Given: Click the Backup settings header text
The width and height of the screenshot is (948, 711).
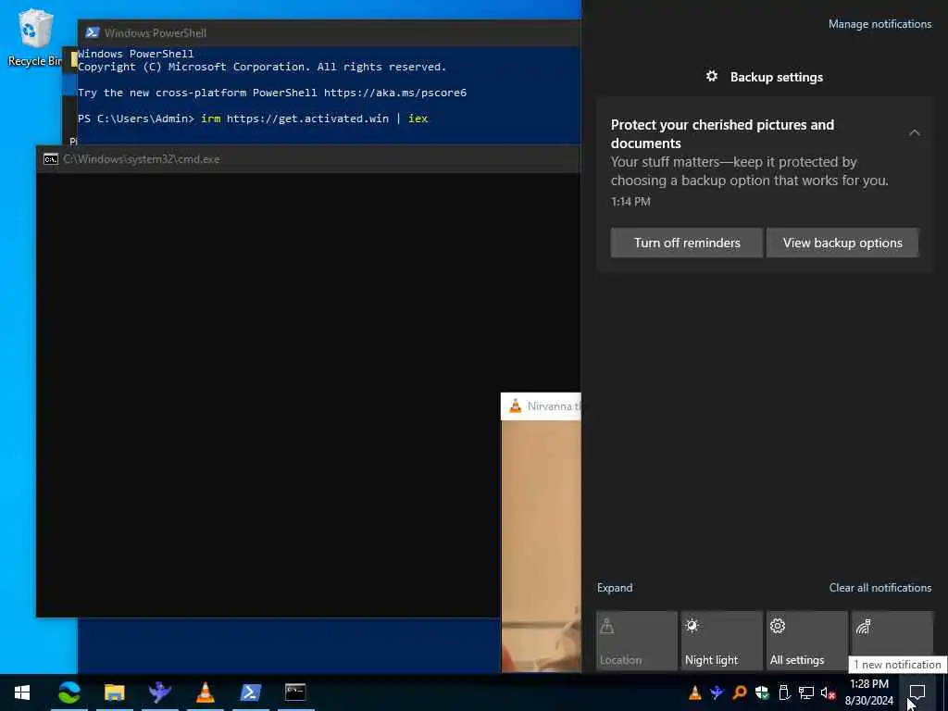Looking at the screenshot, I should pyautogui.click(x=777, y=77).
